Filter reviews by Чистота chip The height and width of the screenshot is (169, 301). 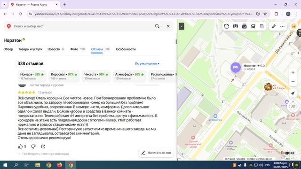click(x=96, y=76)
